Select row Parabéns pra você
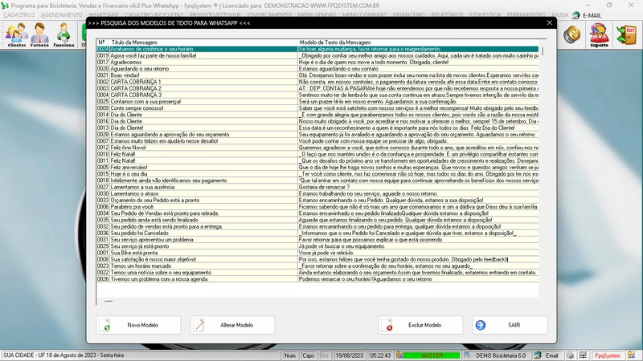This screenshot has height=361, width=643. click(317, 207)
